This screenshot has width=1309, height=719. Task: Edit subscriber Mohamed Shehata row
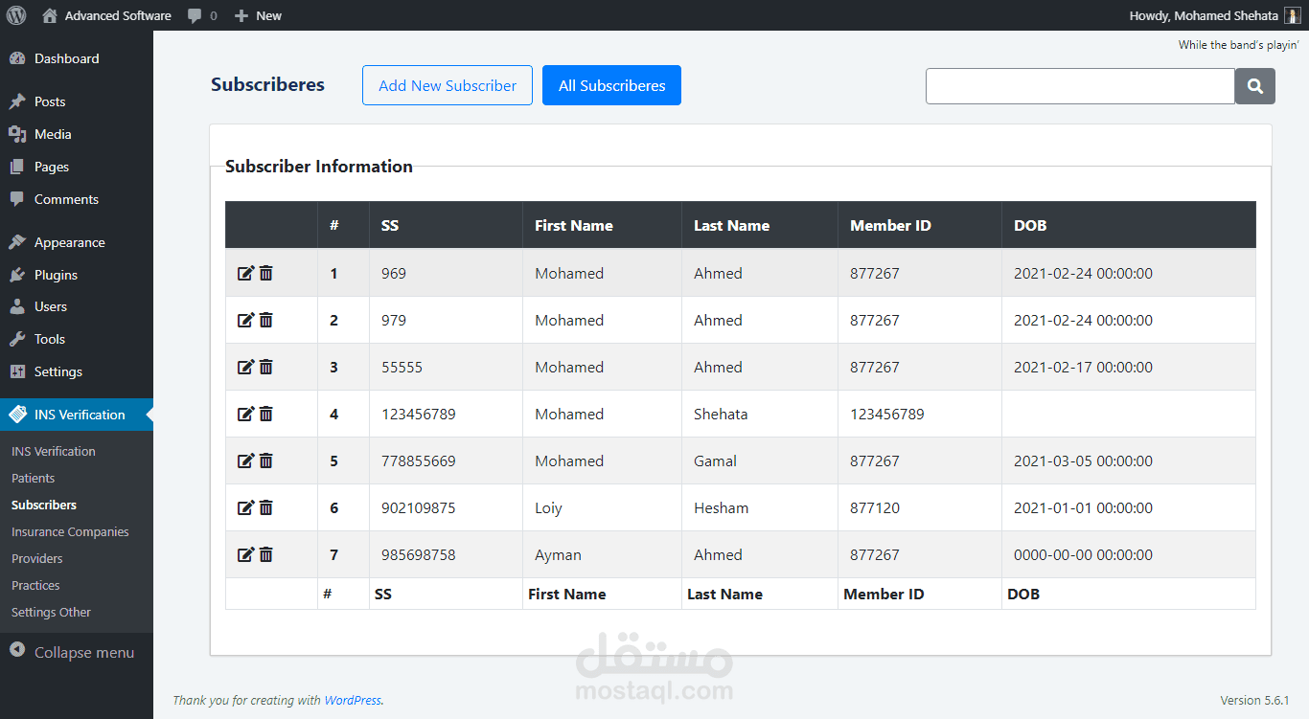[x=245, y=414]
